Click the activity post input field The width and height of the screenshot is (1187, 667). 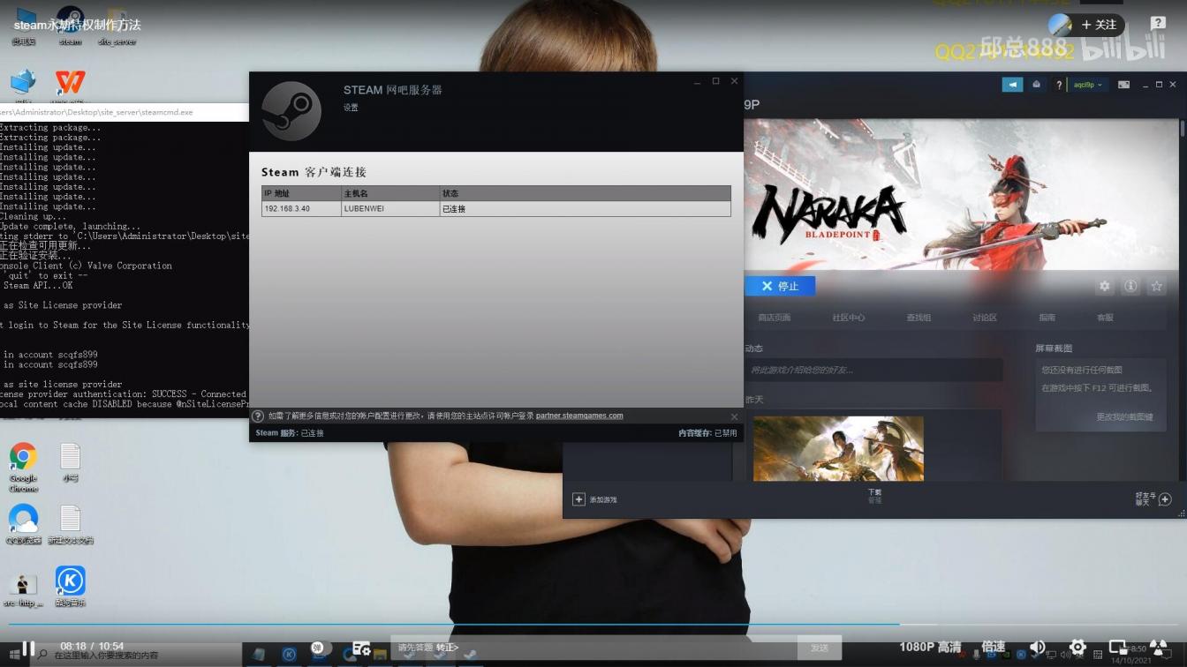pyautogui.click(x=873, y=370)
